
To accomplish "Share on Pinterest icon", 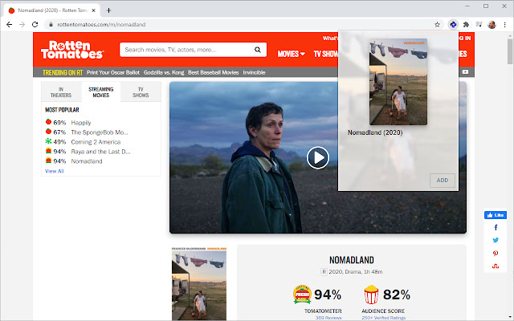I will [496, 254].
